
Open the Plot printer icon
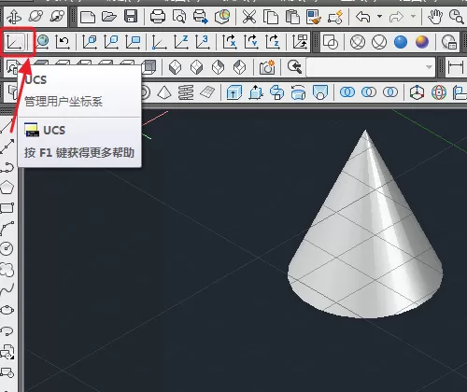click(158, 16)
